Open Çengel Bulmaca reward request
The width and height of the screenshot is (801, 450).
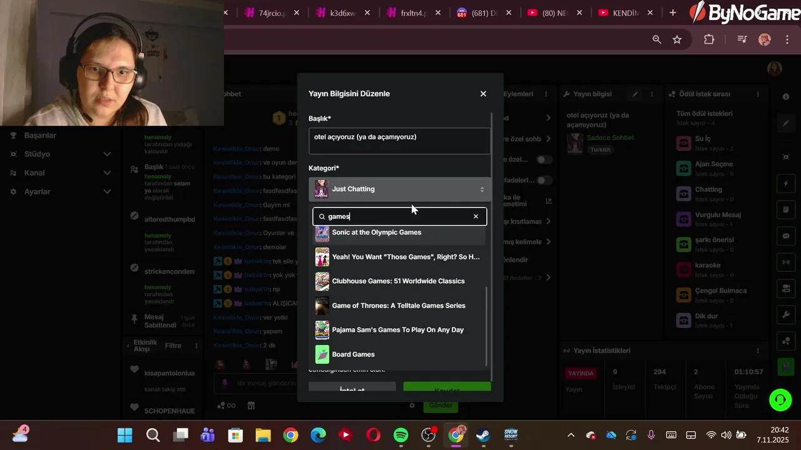[717, 294]
